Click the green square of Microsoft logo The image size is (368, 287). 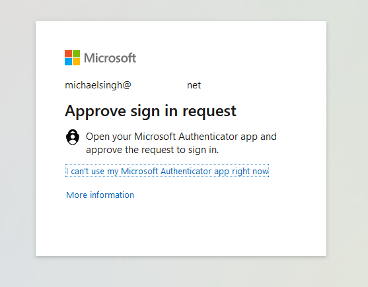[x=76, y=53]
